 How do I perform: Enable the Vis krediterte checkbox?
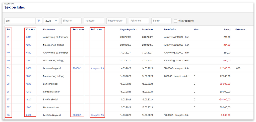[x=176, y=21]
